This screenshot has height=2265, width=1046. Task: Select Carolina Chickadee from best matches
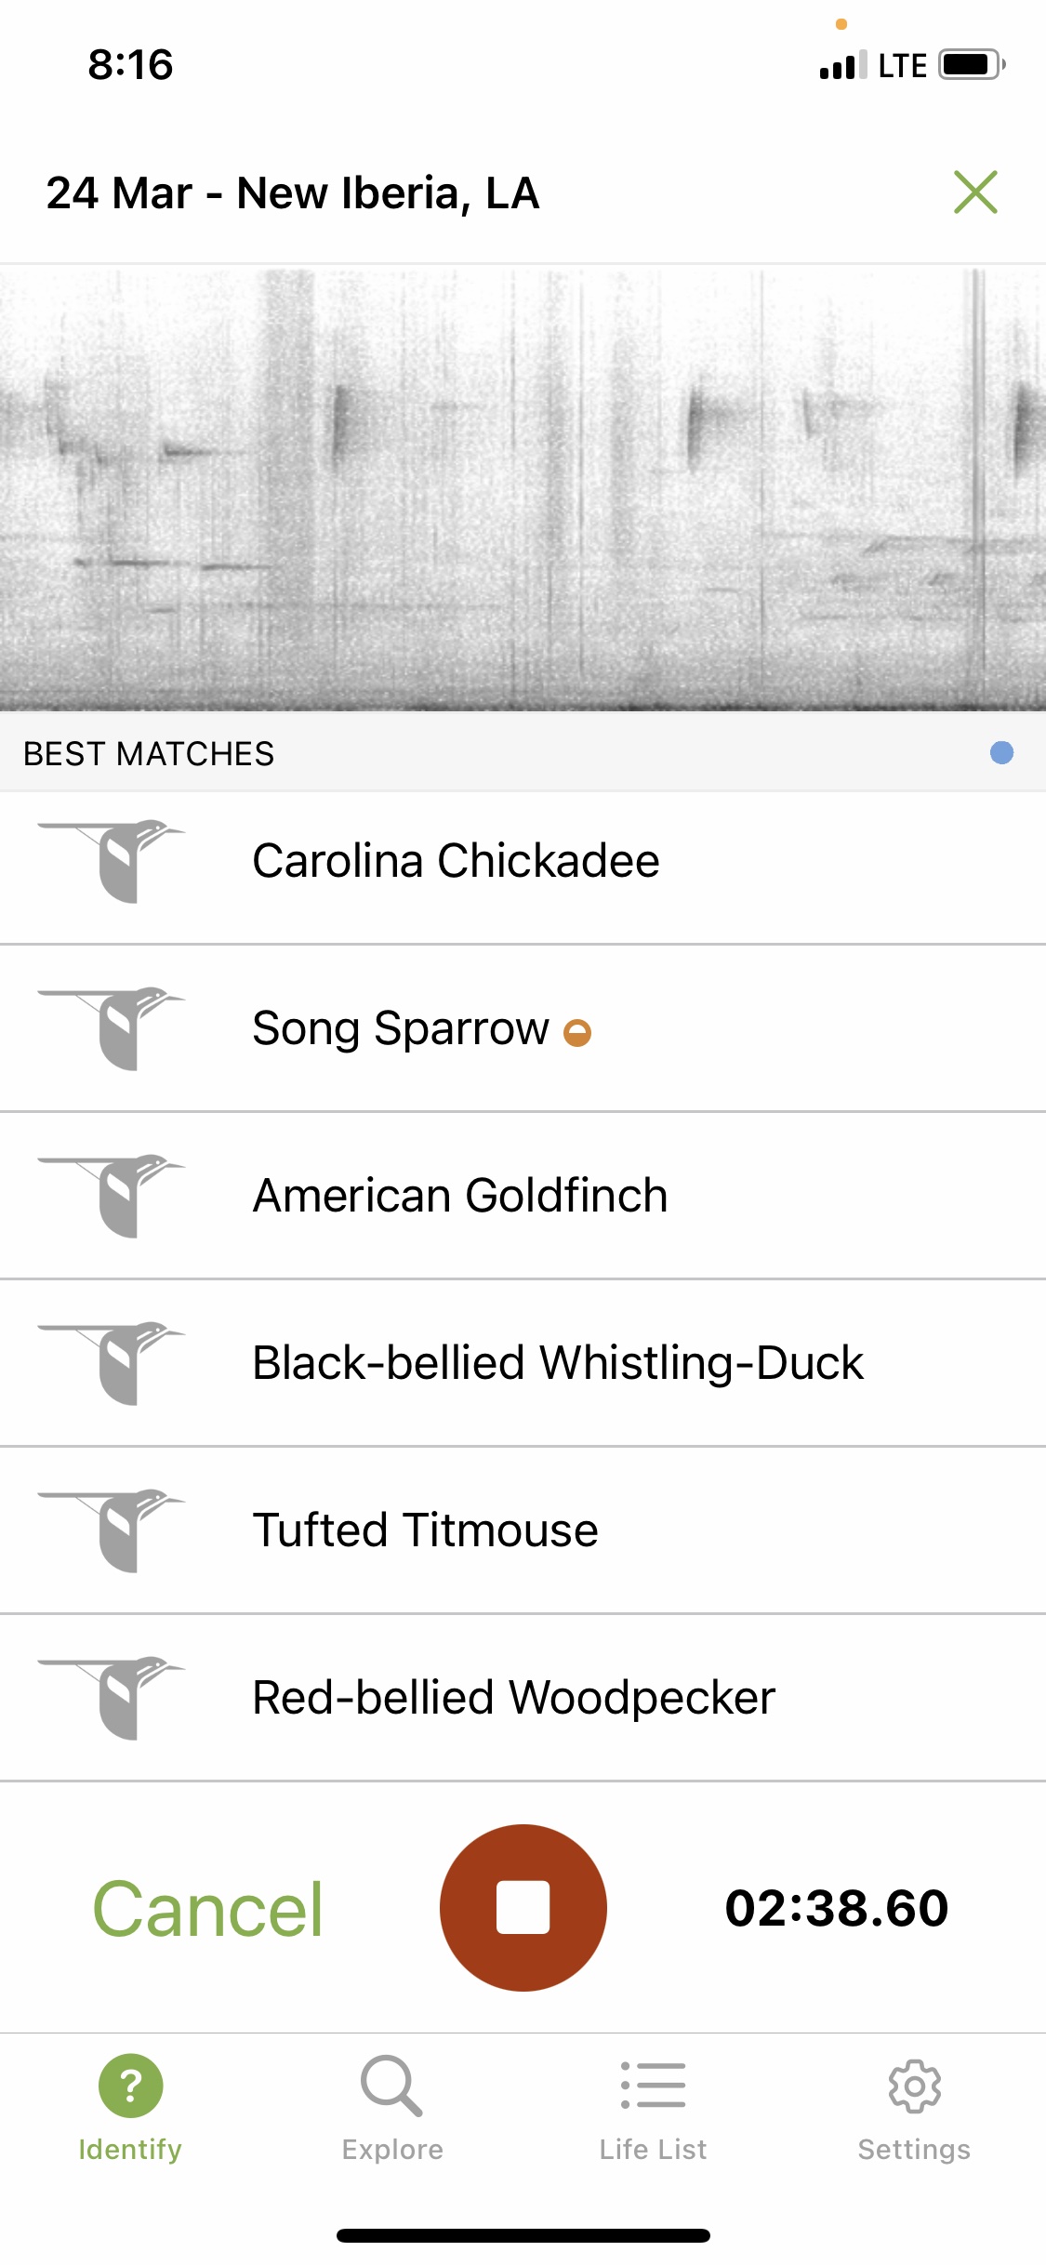pos(456,861)
